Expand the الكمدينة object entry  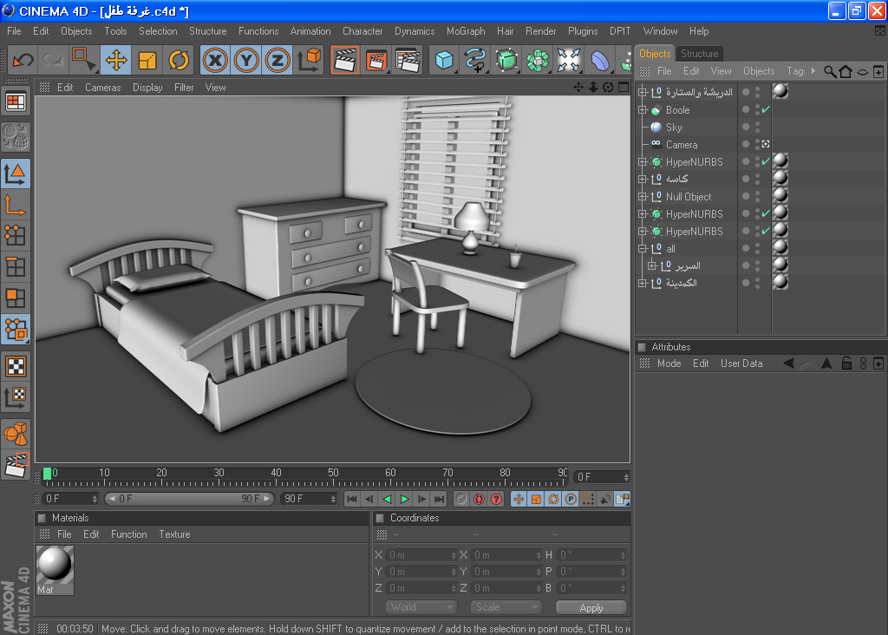[643, 283]
